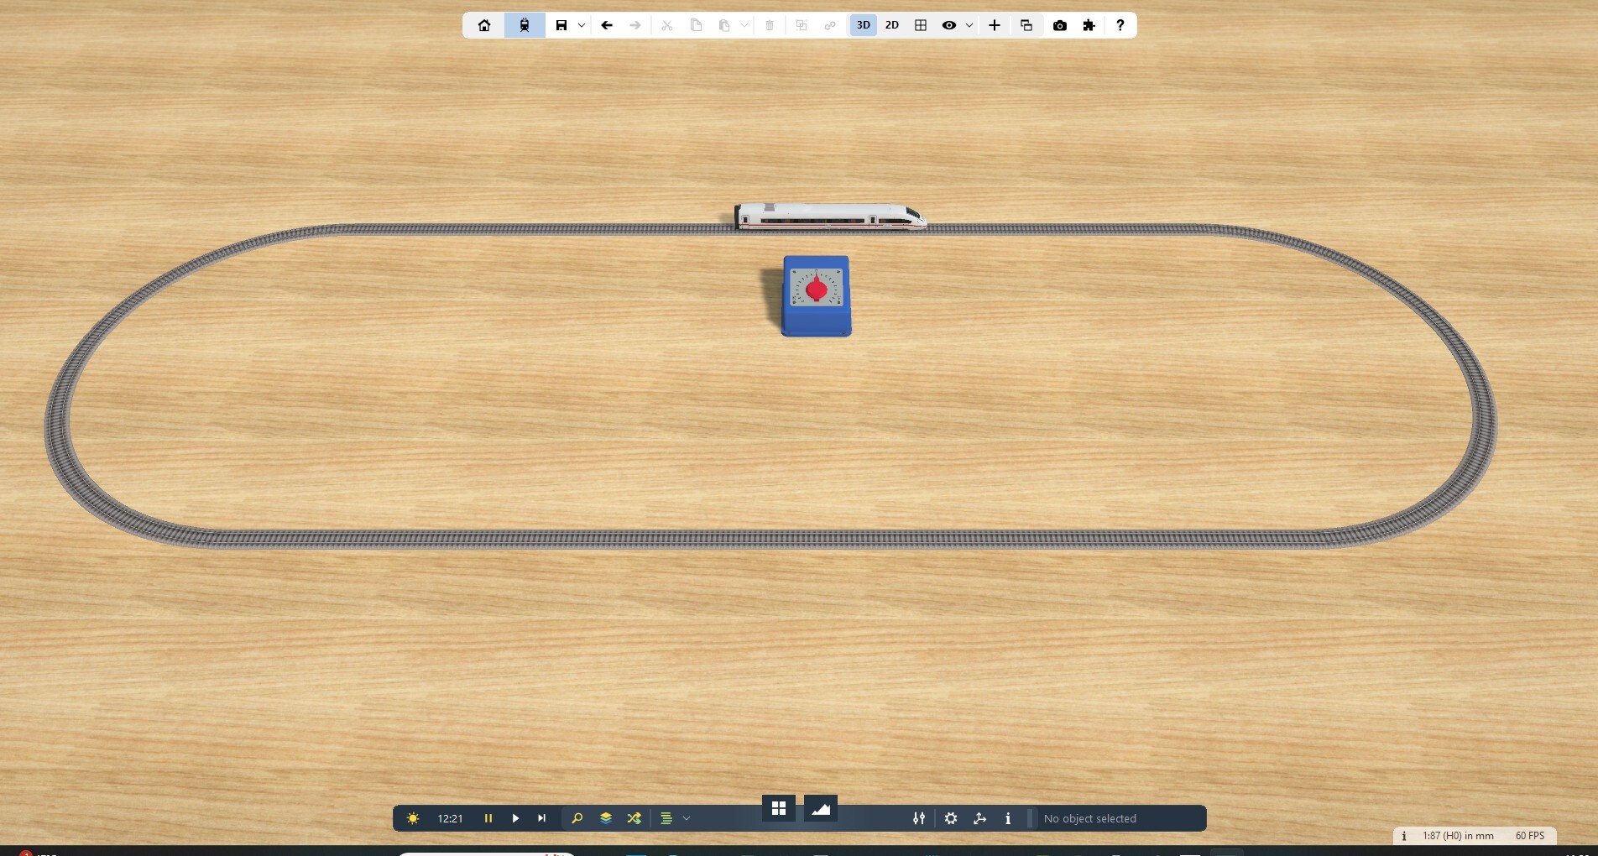The image size is (1598, 856).
Task: Open the plugins puzzle piece icon
Action: [x=1089, y=25]
